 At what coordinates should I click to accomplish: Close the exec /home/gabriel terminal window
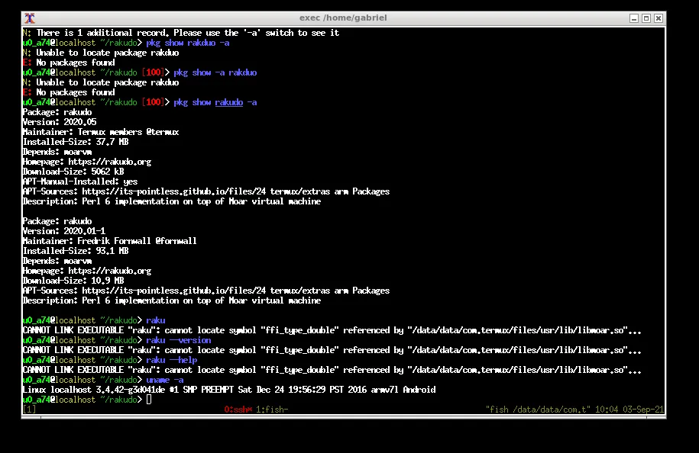pyautogui.click(x=659, y=18)
